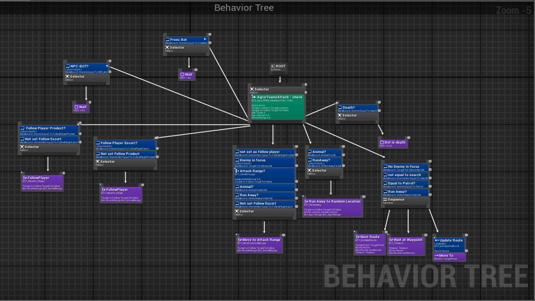
Task: Click the blackboard icon on Equal to Patrol?
Action: point(385,183)
